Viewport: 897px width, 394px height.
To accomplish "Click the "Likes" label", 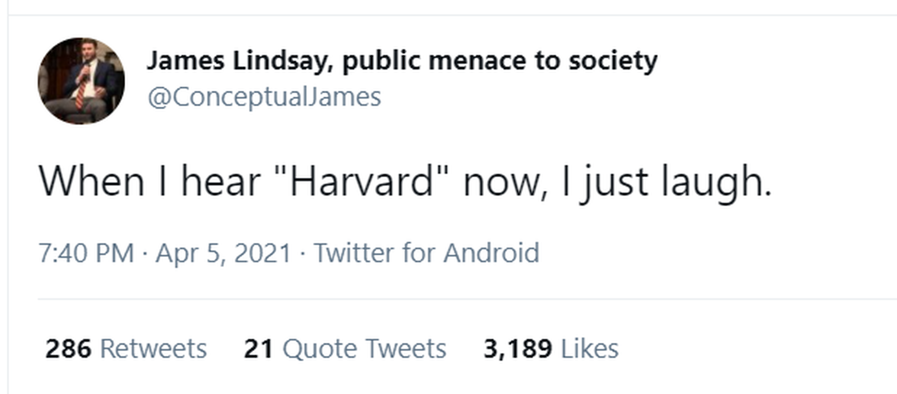I will 590,349.
